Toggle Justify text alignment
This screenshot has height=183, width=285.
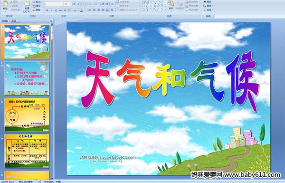[103, 10]
